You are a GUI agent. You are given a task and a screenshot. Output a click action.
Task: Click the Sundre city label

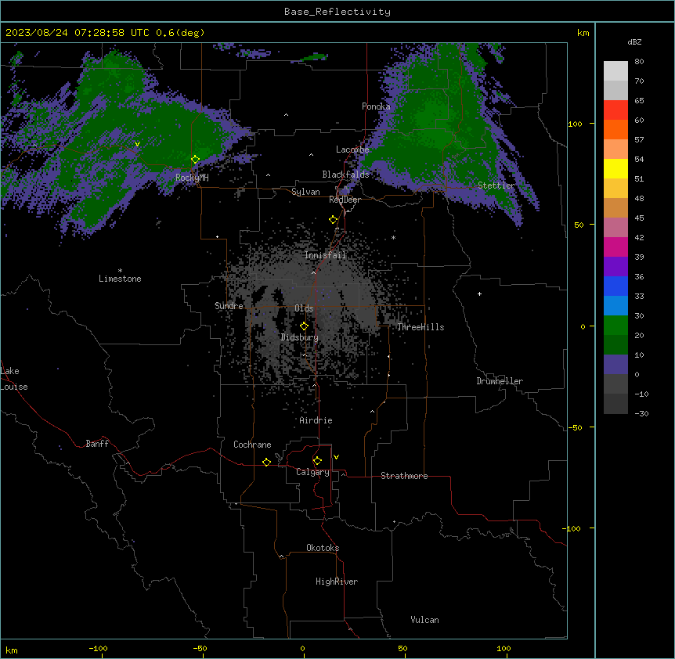click(229, 306)
